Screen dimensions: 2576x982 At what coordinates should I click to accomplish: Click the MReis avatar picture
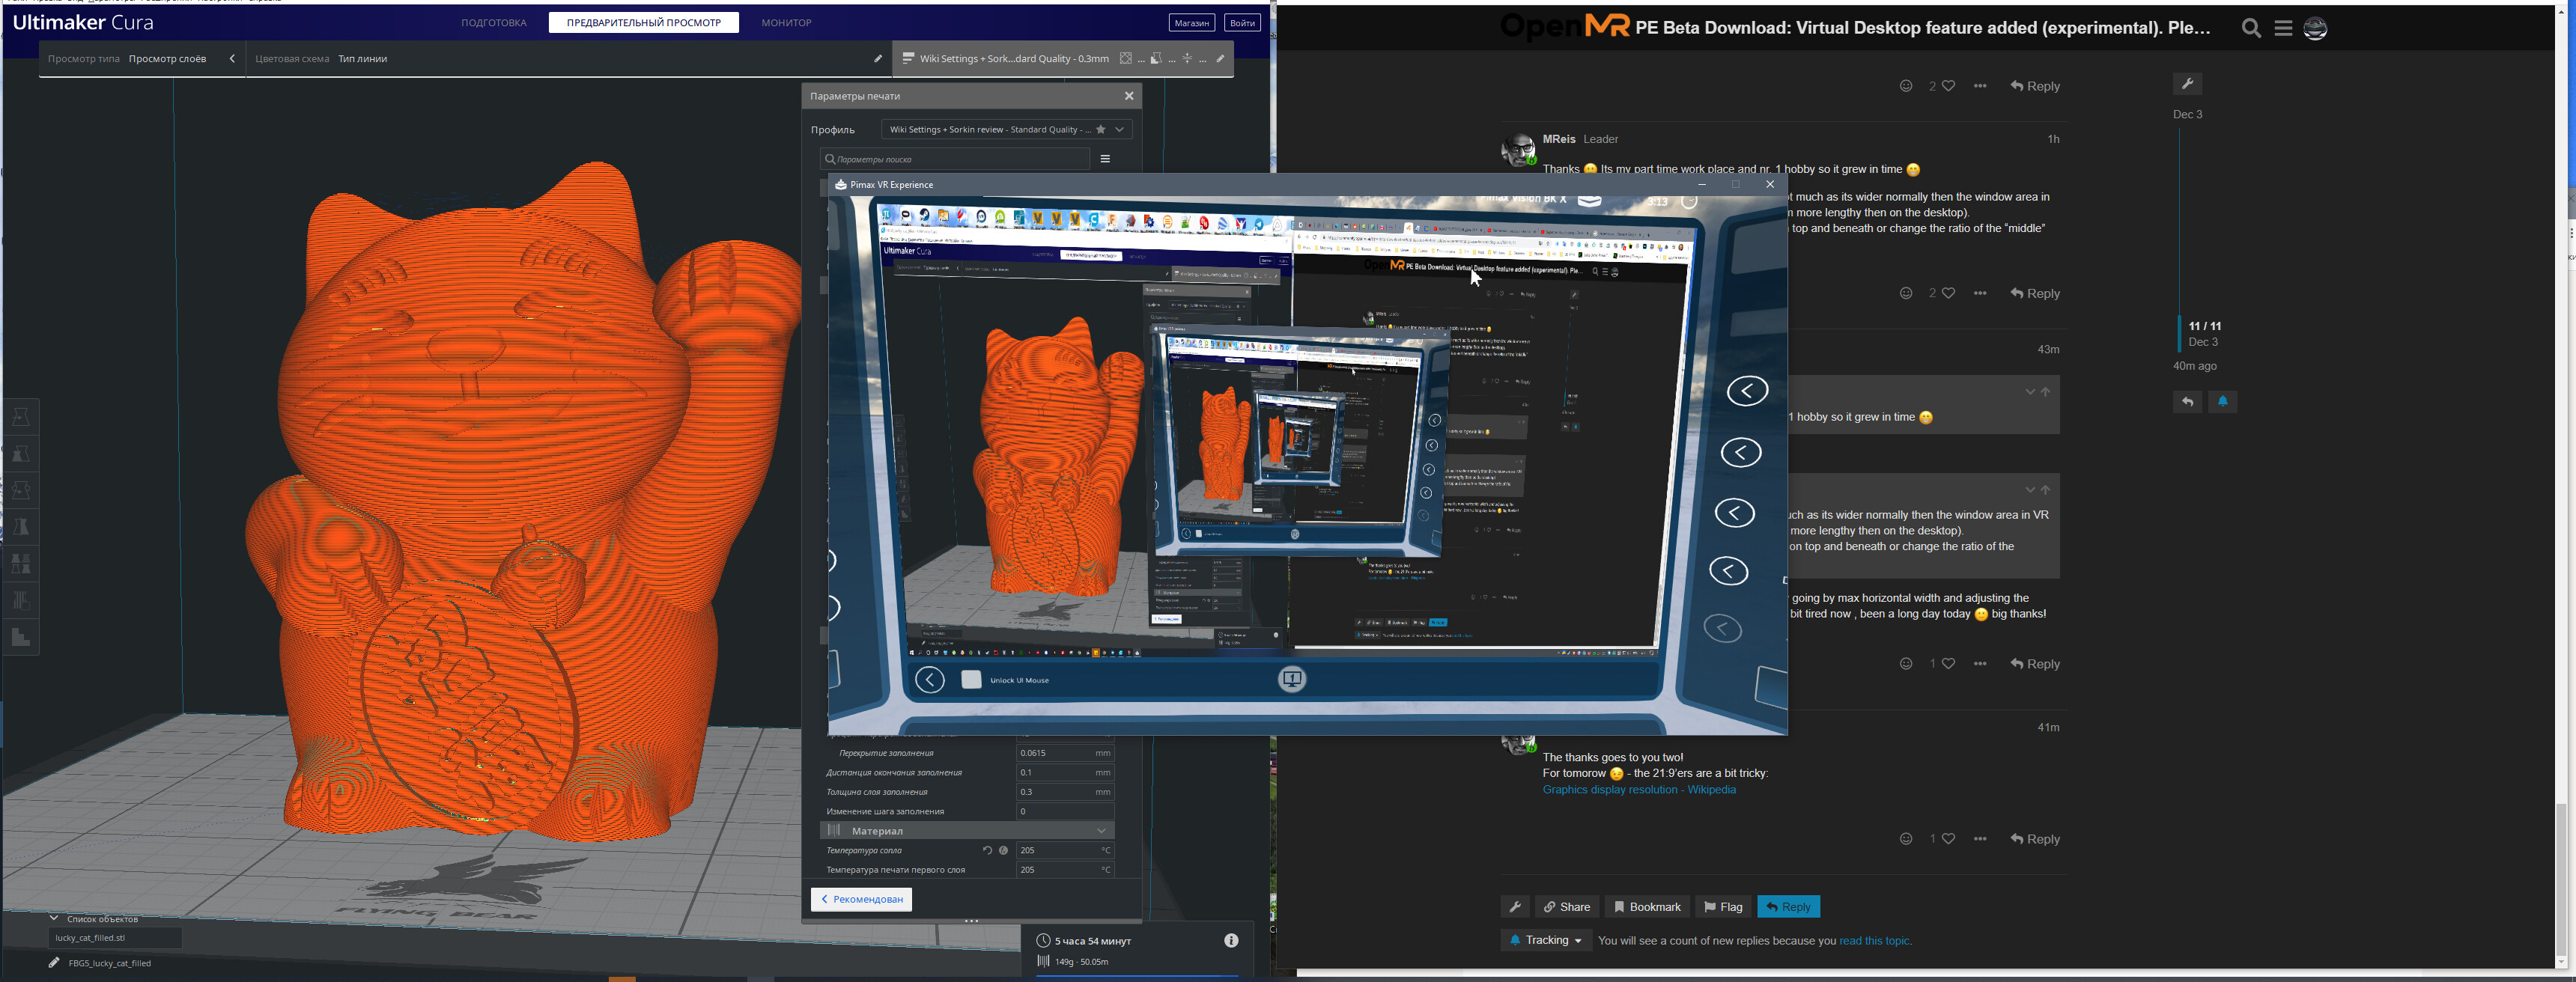click(x=1519, y=150)
